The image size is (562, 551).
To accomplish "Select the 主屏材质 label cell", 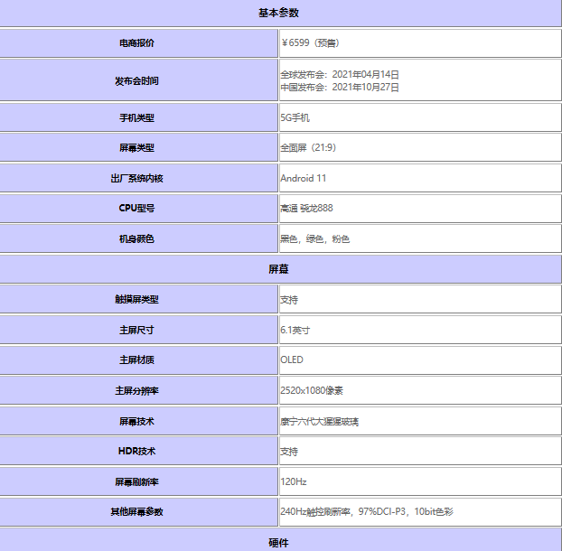I will tap(137, 360).
